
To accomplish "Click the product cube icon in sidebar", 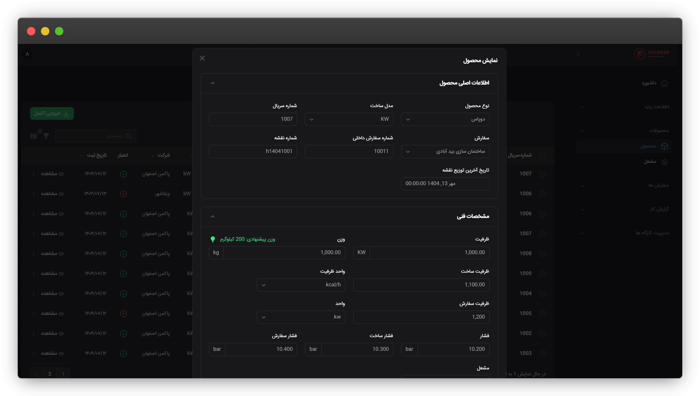I will (665, 146).
